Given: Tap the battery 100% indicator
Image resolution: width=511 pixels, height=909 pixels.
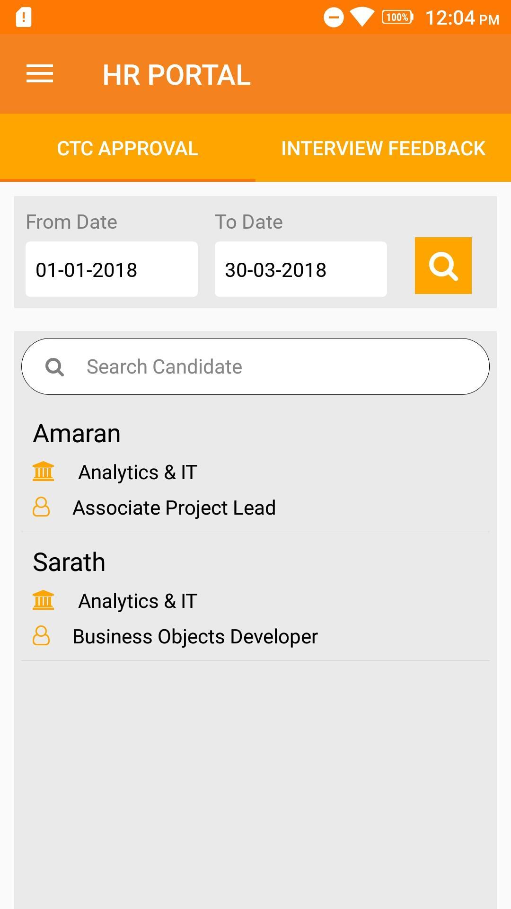Looking at the screenshot, I should [x=398, y=18].
